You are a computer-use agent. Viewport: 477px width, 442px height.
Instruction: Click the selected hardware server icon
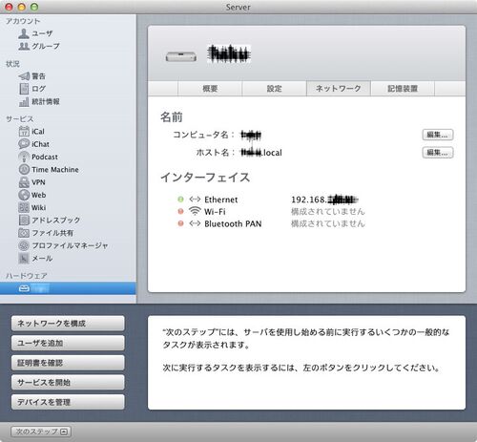[24, 288]
